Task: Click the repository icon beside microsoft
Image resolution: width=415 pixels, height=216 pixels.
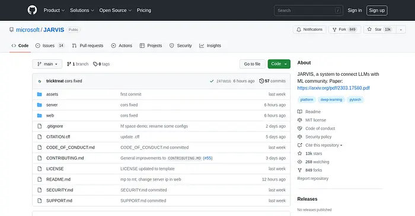Action: (x=11, y=30)
